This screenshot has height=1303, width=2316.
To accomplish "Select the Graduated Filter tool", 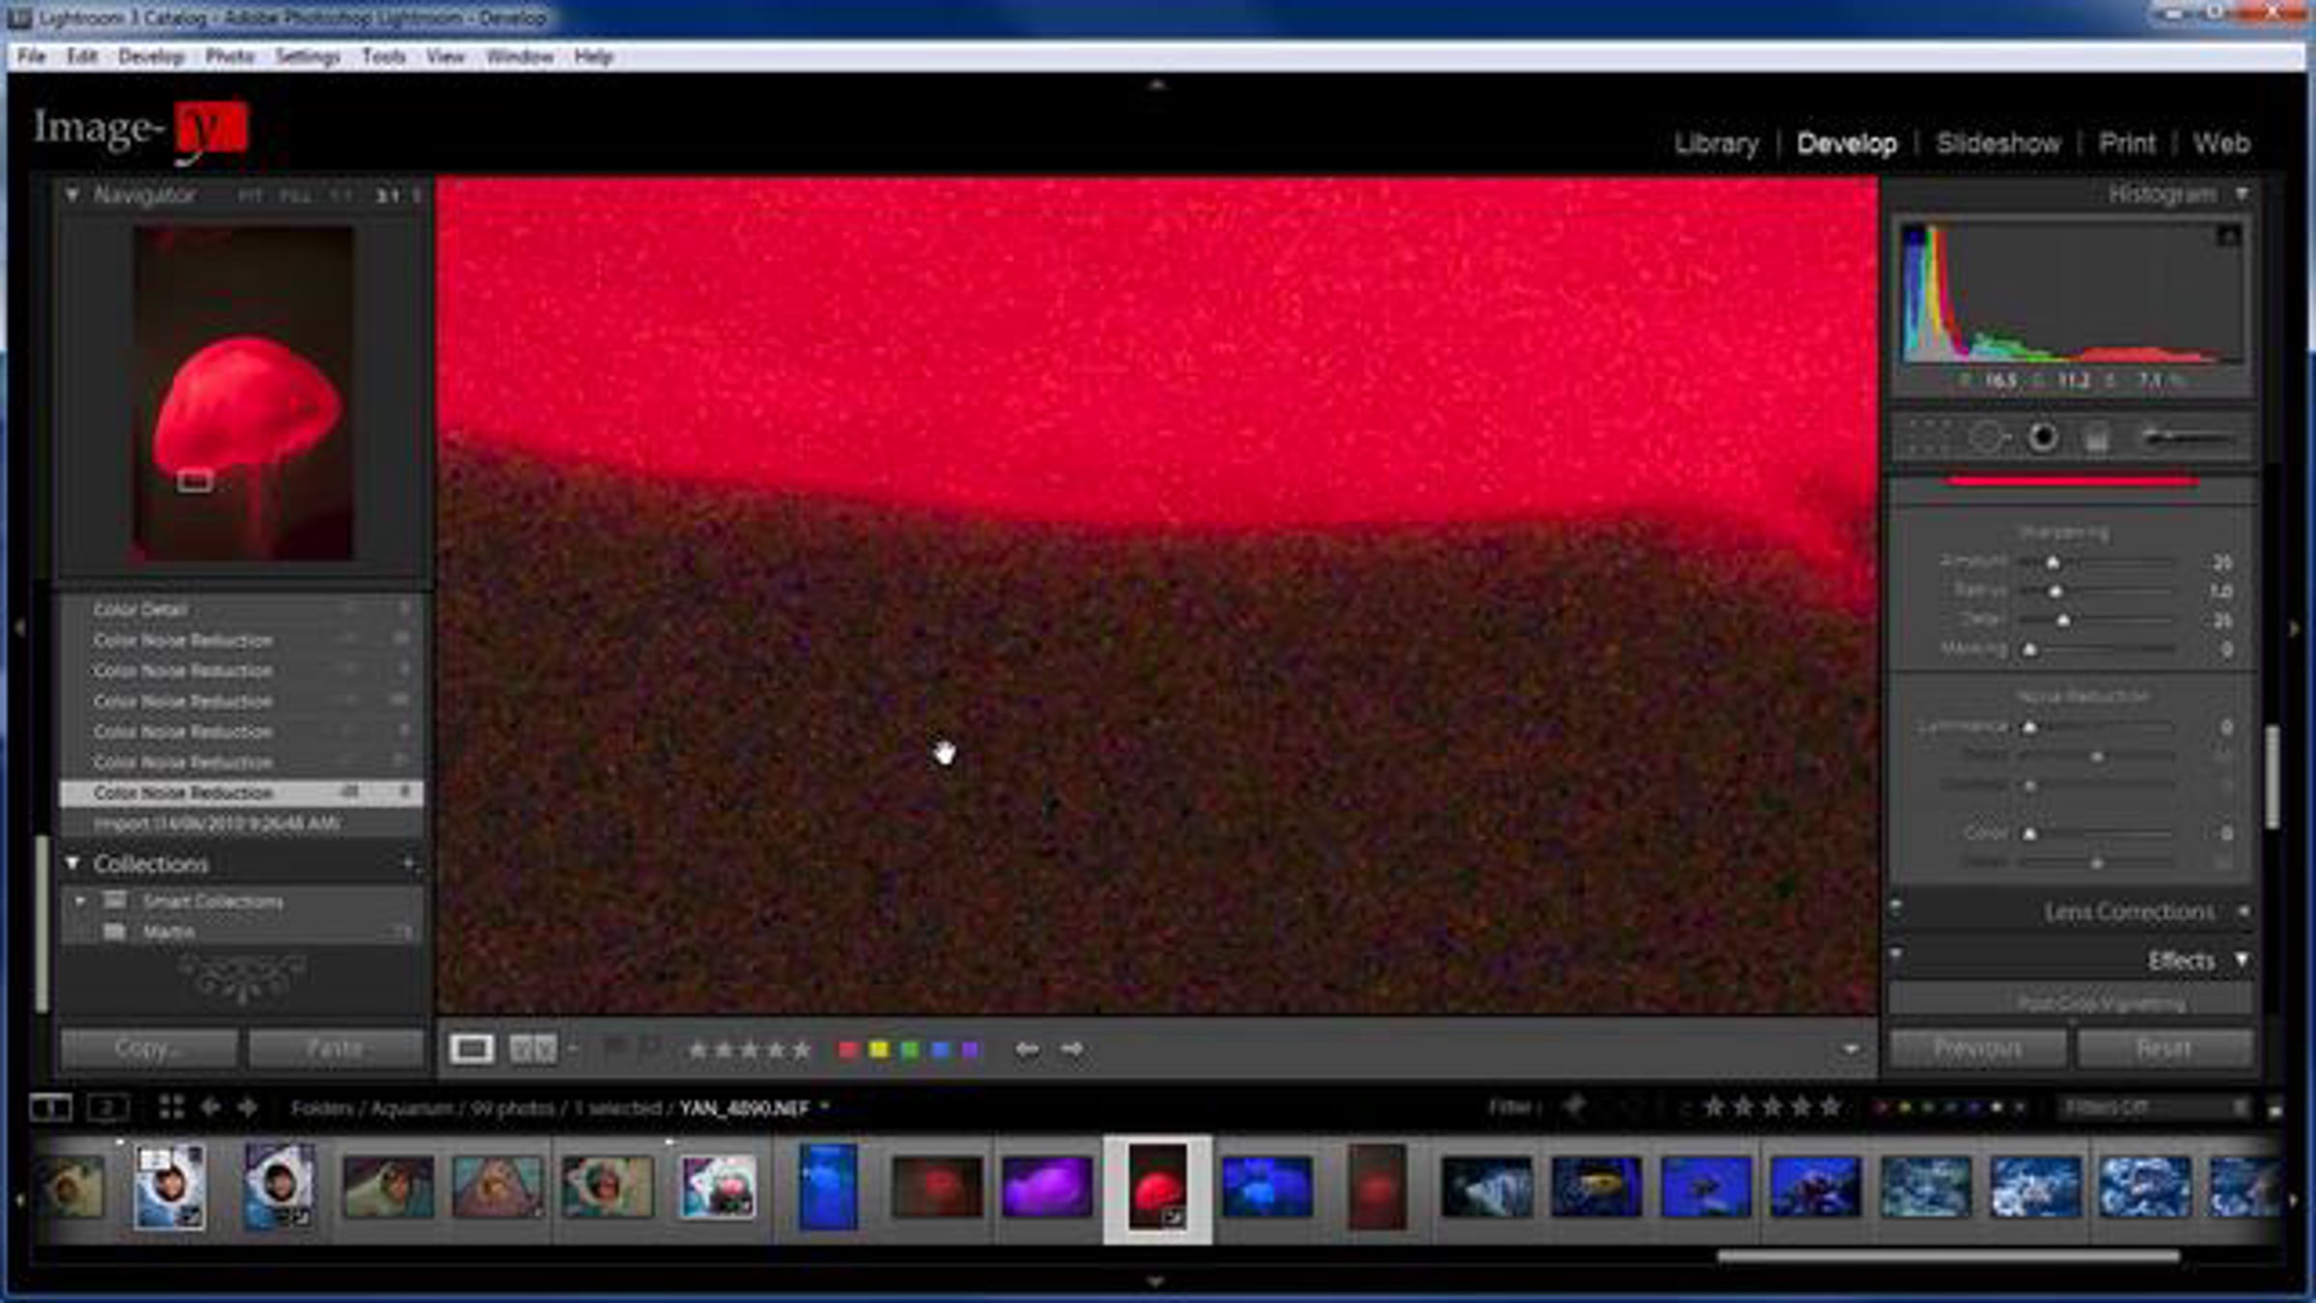I will tap(2097, 440).
